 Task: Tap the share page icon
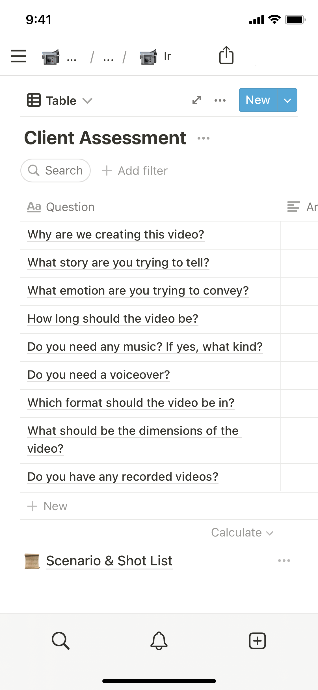point(226,55)
